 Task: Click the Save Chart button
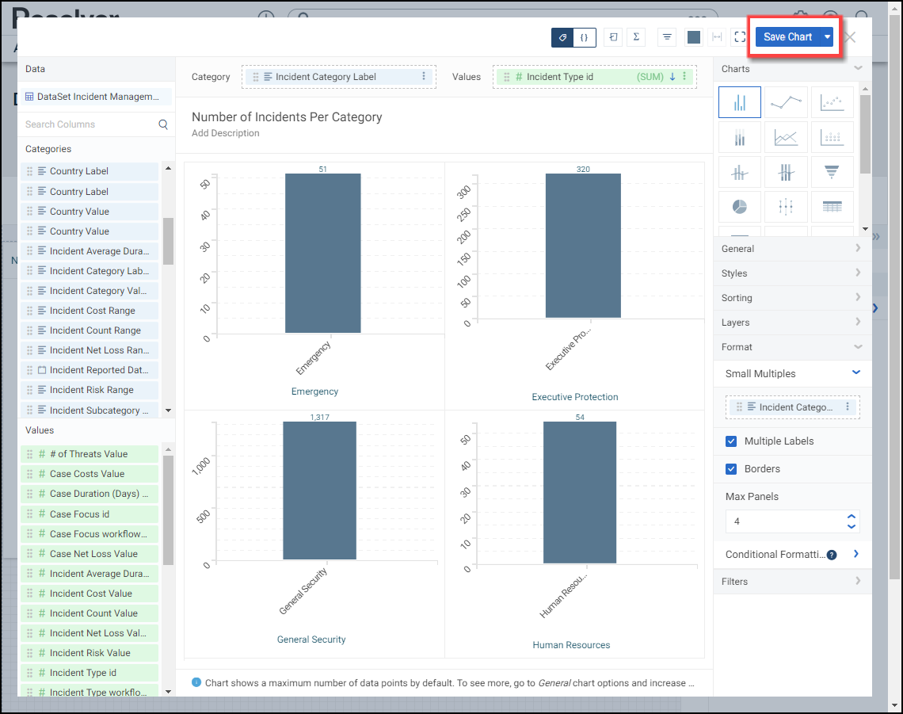pyautogui.click(x=787, y=37)
